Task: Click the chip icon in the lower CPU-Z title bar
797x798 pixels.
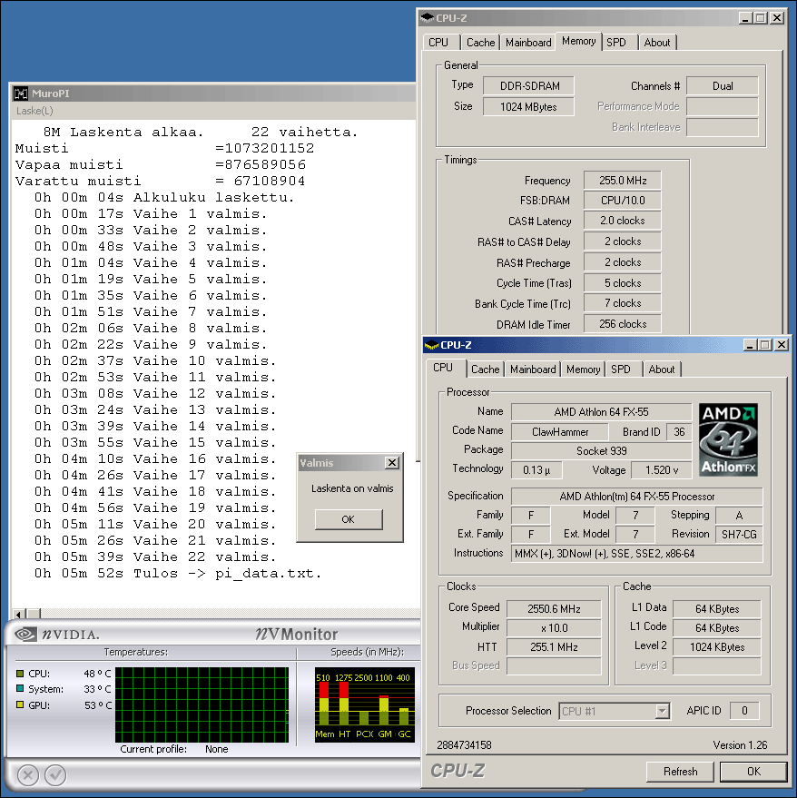Action: click(432, 345)
